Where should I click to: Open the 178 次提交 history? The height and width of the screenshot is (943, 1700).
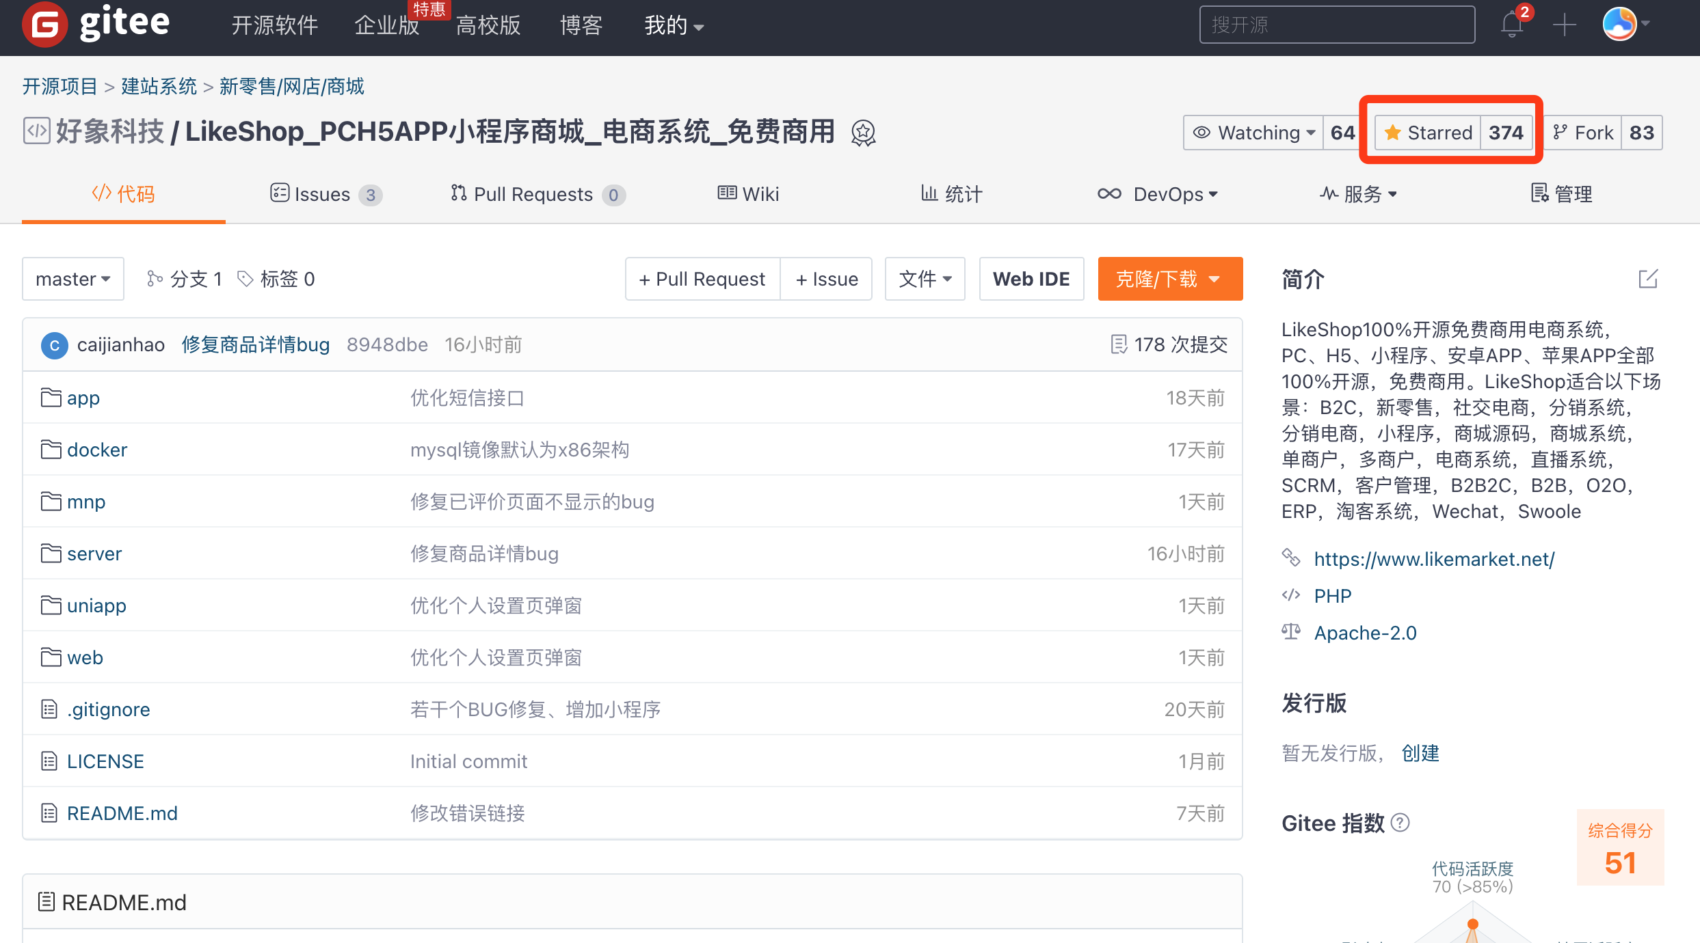pos(1169,345)
